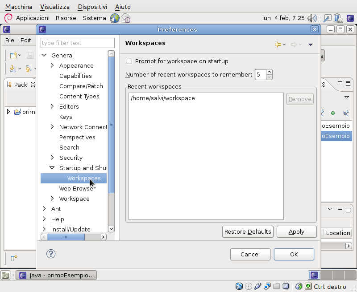The image size is (357, 292).
Task: Click the fast view icon at bottom left
Action: point(14,258)
